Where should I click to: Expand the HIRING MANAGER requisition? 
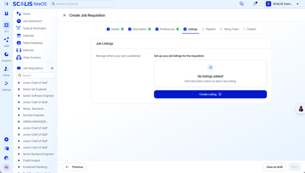tap(19, 122)
